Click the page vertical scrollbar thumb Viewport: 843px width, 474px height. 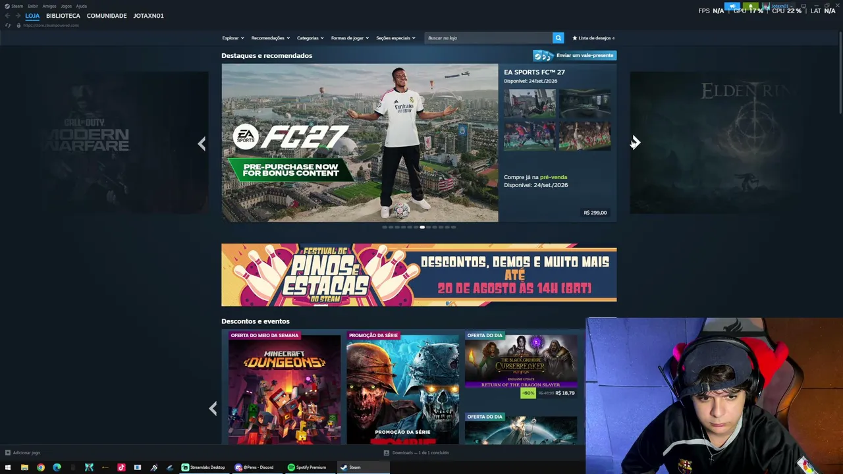pos(840,72)
